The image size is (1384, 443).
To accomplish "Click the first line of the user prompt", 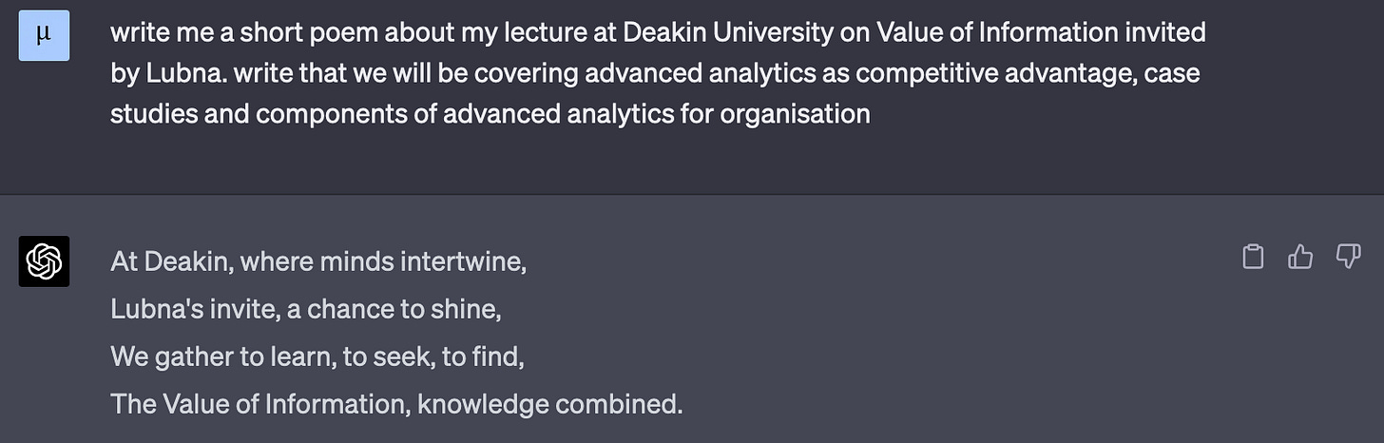I will (658, 33).
